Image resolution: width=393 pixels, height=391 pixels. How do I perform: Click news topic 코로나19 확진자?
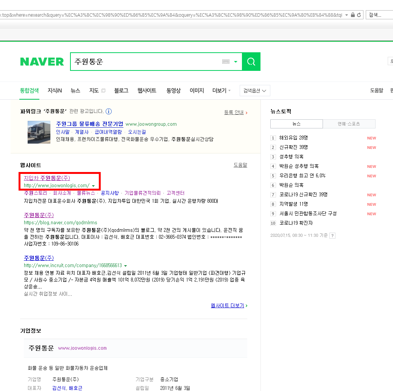296,223
